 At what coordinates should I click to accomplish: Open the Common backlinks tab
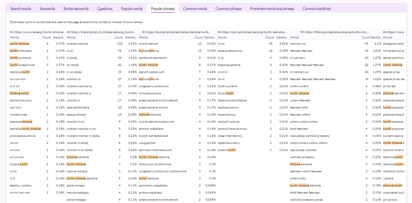317,9
